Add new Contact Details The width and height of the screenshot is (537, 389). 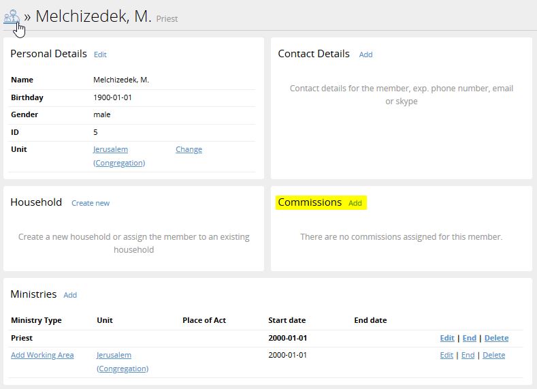[365, 55]
